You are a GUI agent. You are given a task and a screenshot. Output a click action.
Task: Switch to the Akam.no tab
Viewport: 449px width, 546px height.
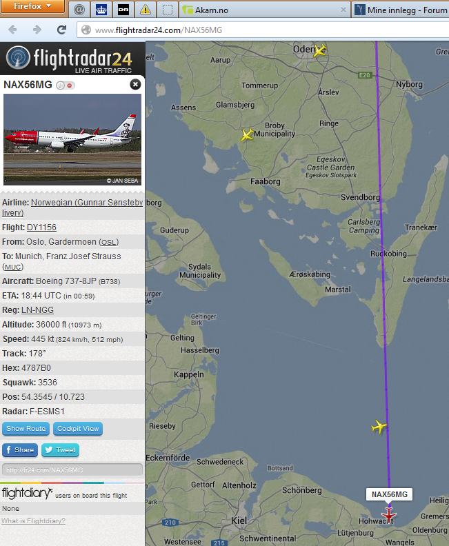(x=264, y=10)
